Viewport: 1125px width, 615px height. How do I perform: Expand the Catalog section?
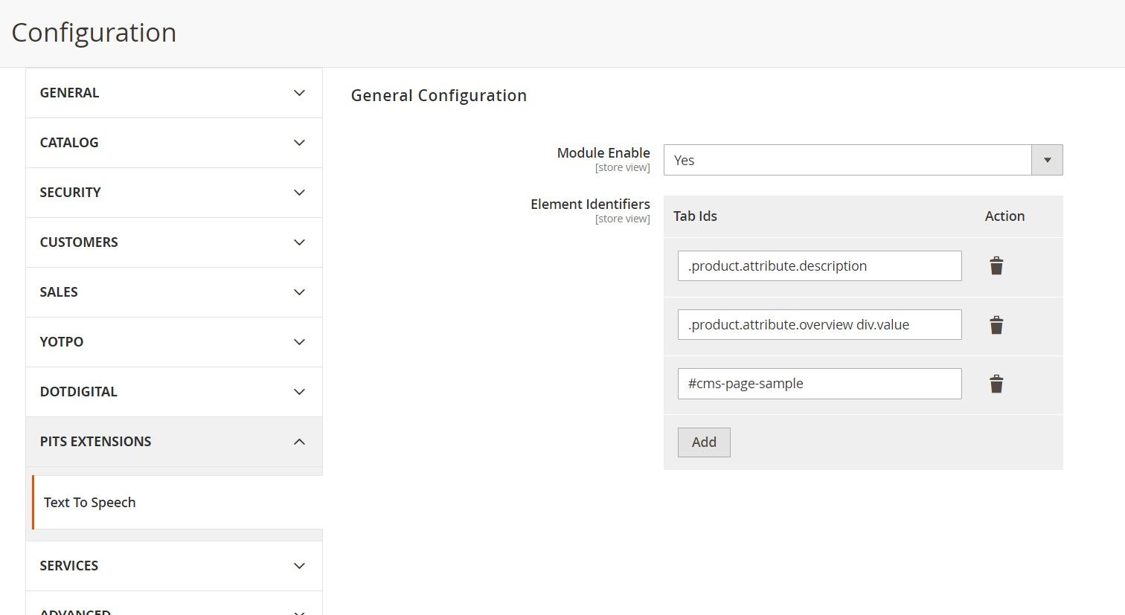pyautogui.click(x=174, y=143)
